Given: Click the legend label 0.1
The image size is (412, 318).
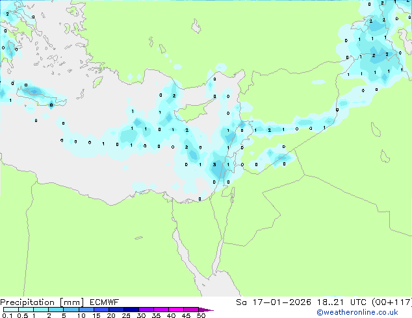Looking at the screenshot, I should click(7, 315).
